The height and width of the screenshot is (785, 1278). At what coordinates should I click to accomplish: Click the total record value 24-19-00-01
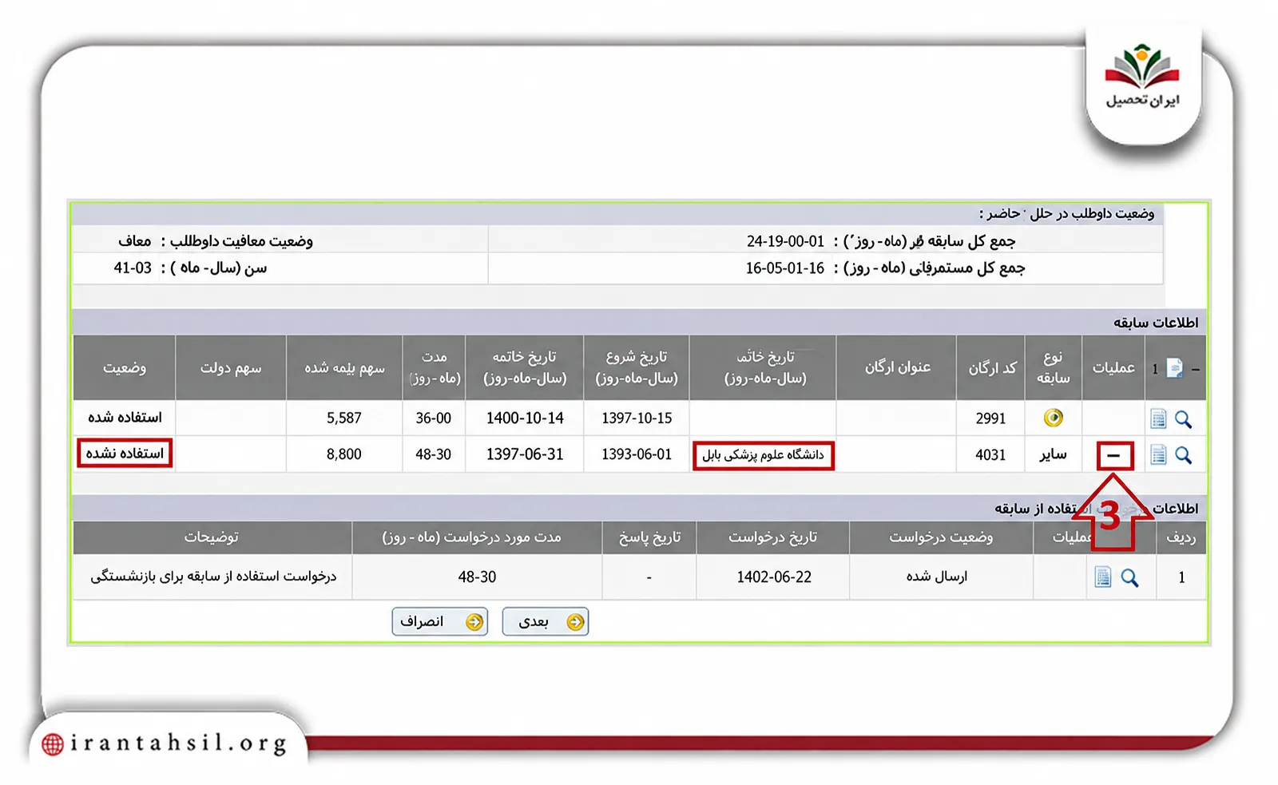point(785,241)
